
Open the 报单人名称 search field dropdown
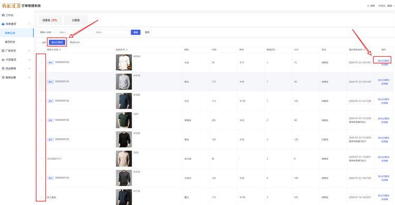point(48,32)
